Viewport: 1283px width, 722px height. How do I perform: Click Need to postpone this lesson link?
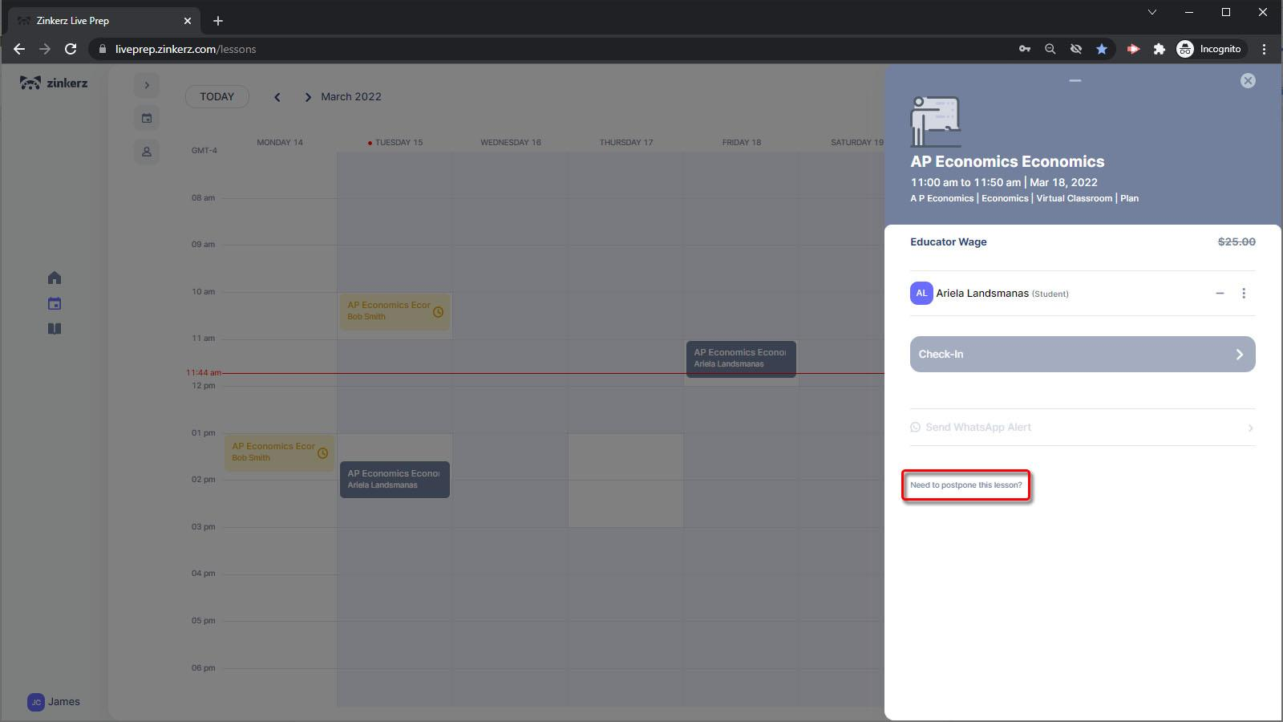coord(965,485)
